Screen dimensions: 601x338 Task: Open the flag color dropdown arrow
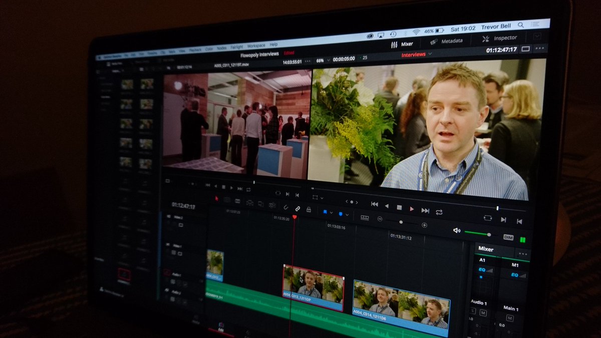click(331, 212)
